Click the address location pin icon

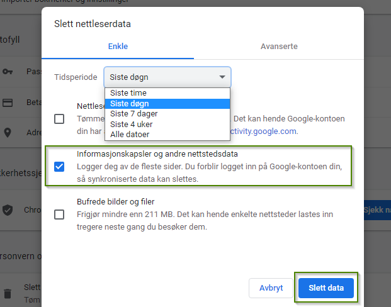click(8, 133)
